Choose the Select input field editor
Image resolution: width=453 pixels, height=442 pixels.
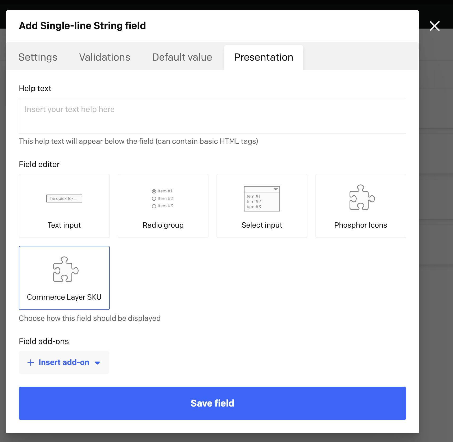pos(262,206)
